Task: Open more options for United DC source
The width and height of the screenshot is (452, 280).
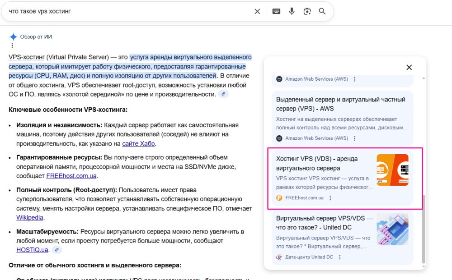Action: coord(340,257)
